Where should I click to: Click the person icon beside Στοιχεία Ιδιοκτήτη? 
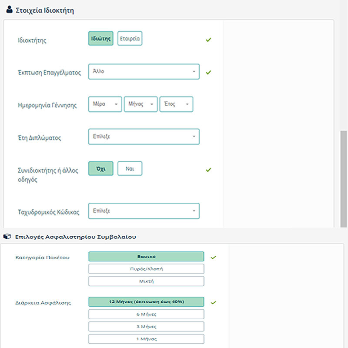[x=10, y=10]
